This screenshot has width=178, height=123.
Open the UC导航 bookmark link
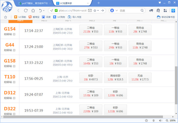(x=20, y=17)
